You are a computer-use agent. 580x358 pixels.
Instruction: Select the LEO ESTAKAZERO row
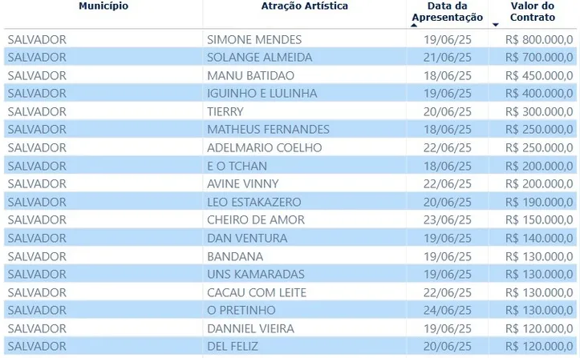pos(290,202)
